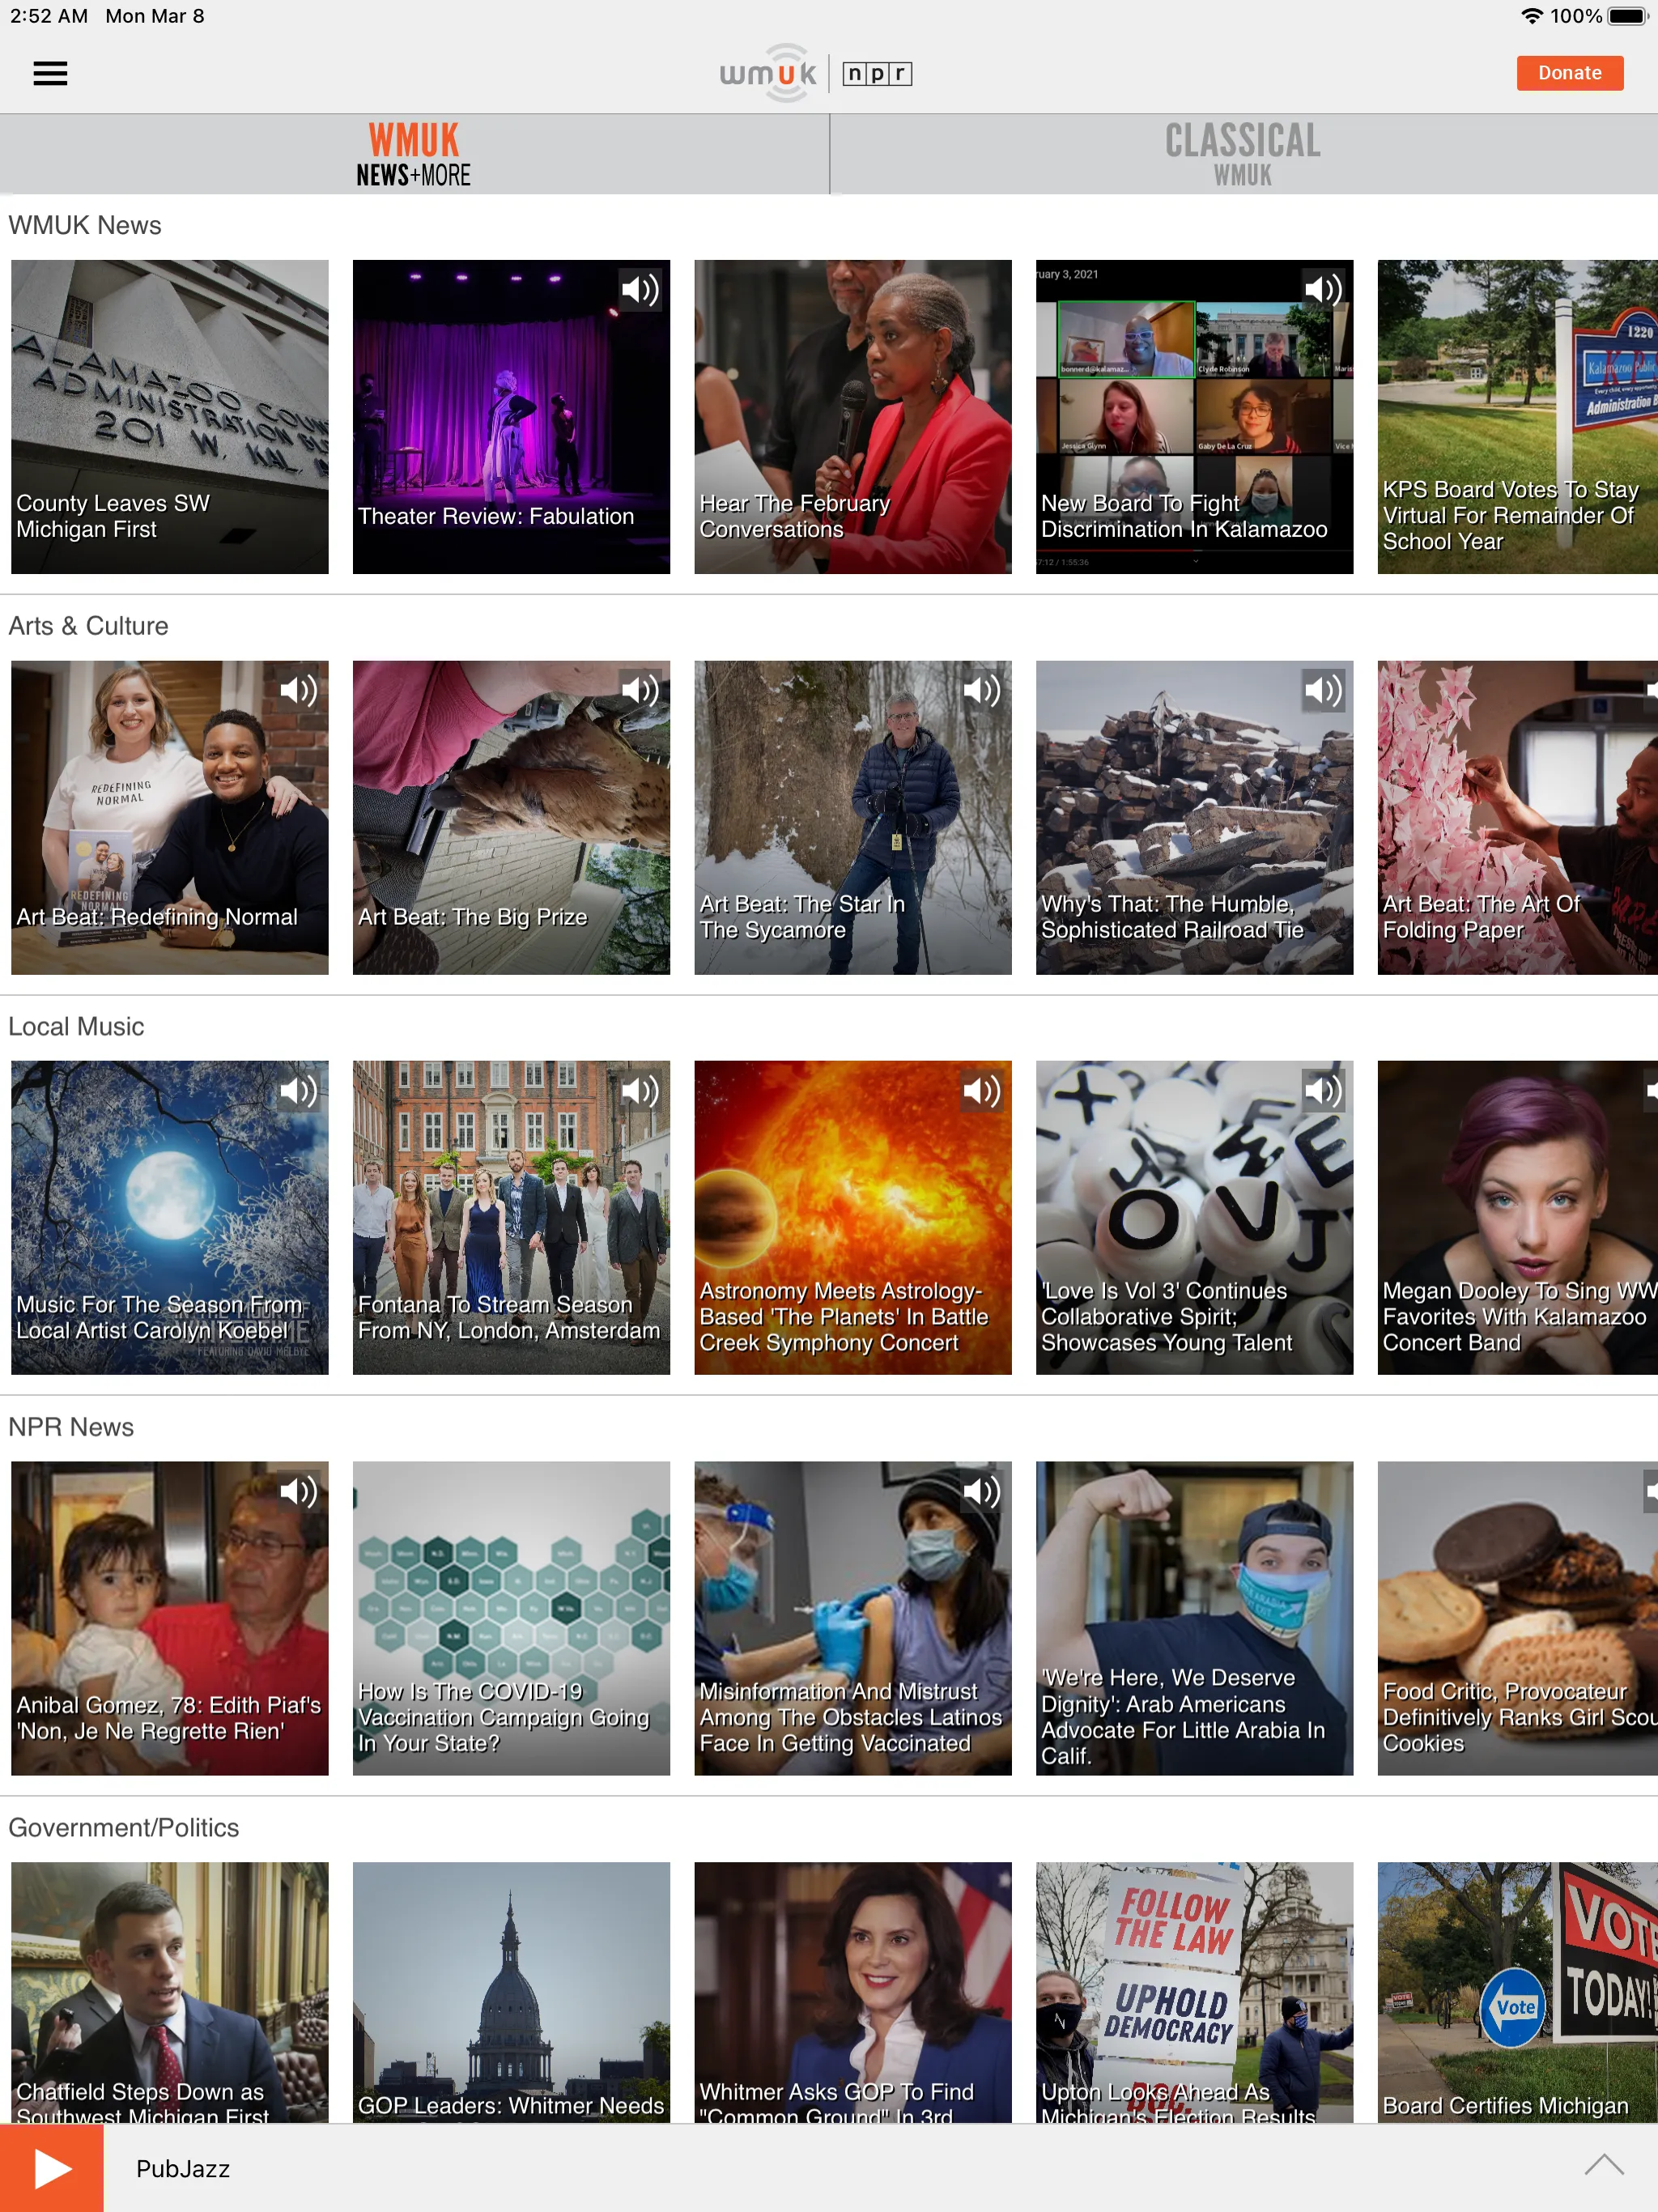1658x2212 pixels.
Task: Tap the play button in the bottom bar
Action: click(50, 2167)
